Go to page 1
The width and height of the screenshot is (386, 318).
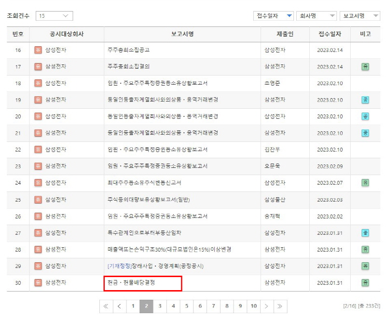click(133, 306)
